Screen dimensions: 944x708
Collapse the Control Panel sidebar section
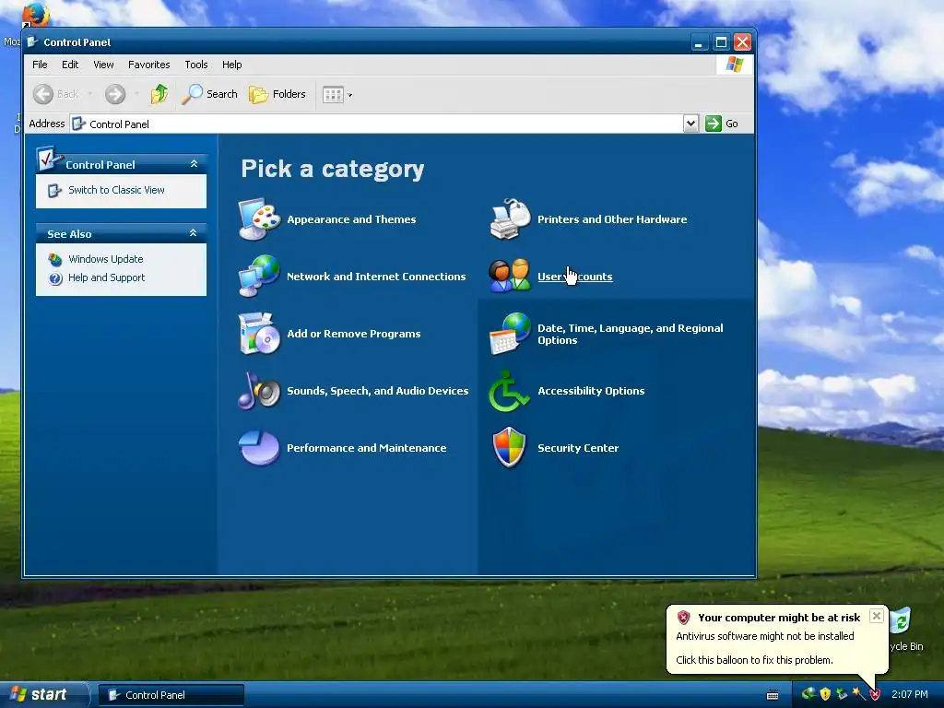point(194,164)
